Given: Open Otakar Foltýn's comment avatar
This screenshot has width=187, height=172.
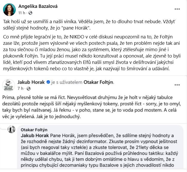Looking at the screenshot, I should click(11, 129).
